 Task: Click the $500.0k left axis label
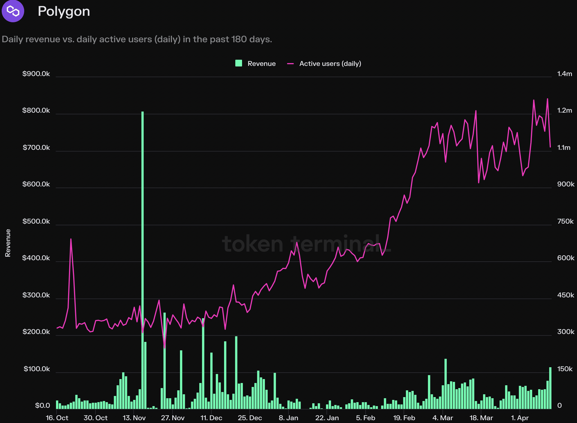tap(36, 221)
